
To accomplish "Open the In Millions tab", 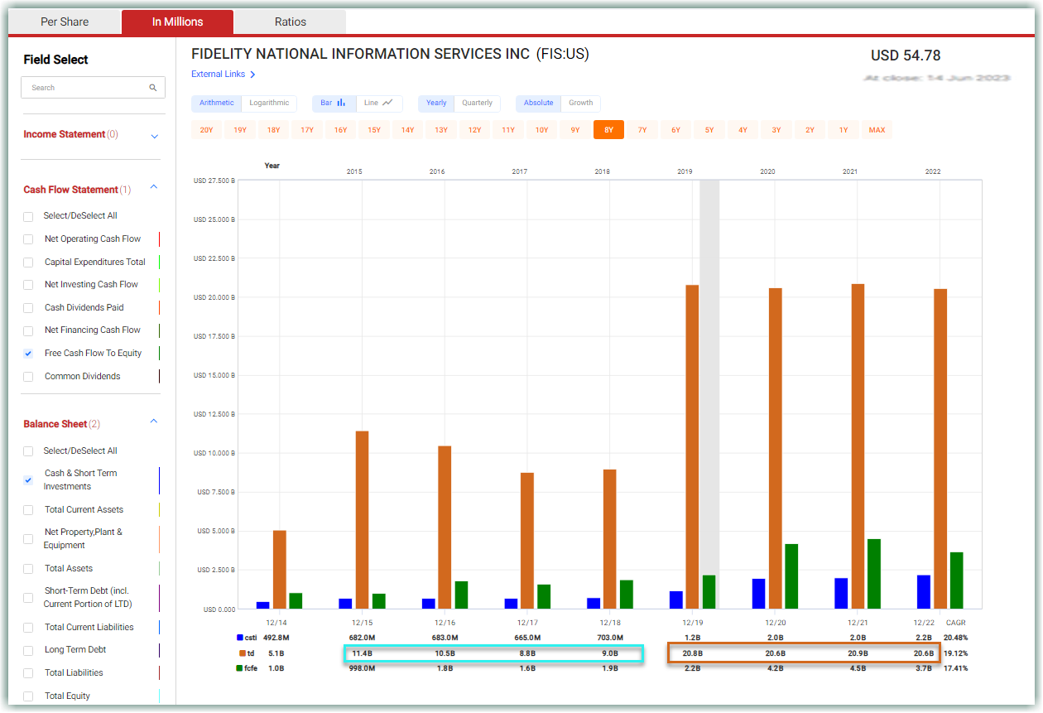I will click(x=177, y=22).
